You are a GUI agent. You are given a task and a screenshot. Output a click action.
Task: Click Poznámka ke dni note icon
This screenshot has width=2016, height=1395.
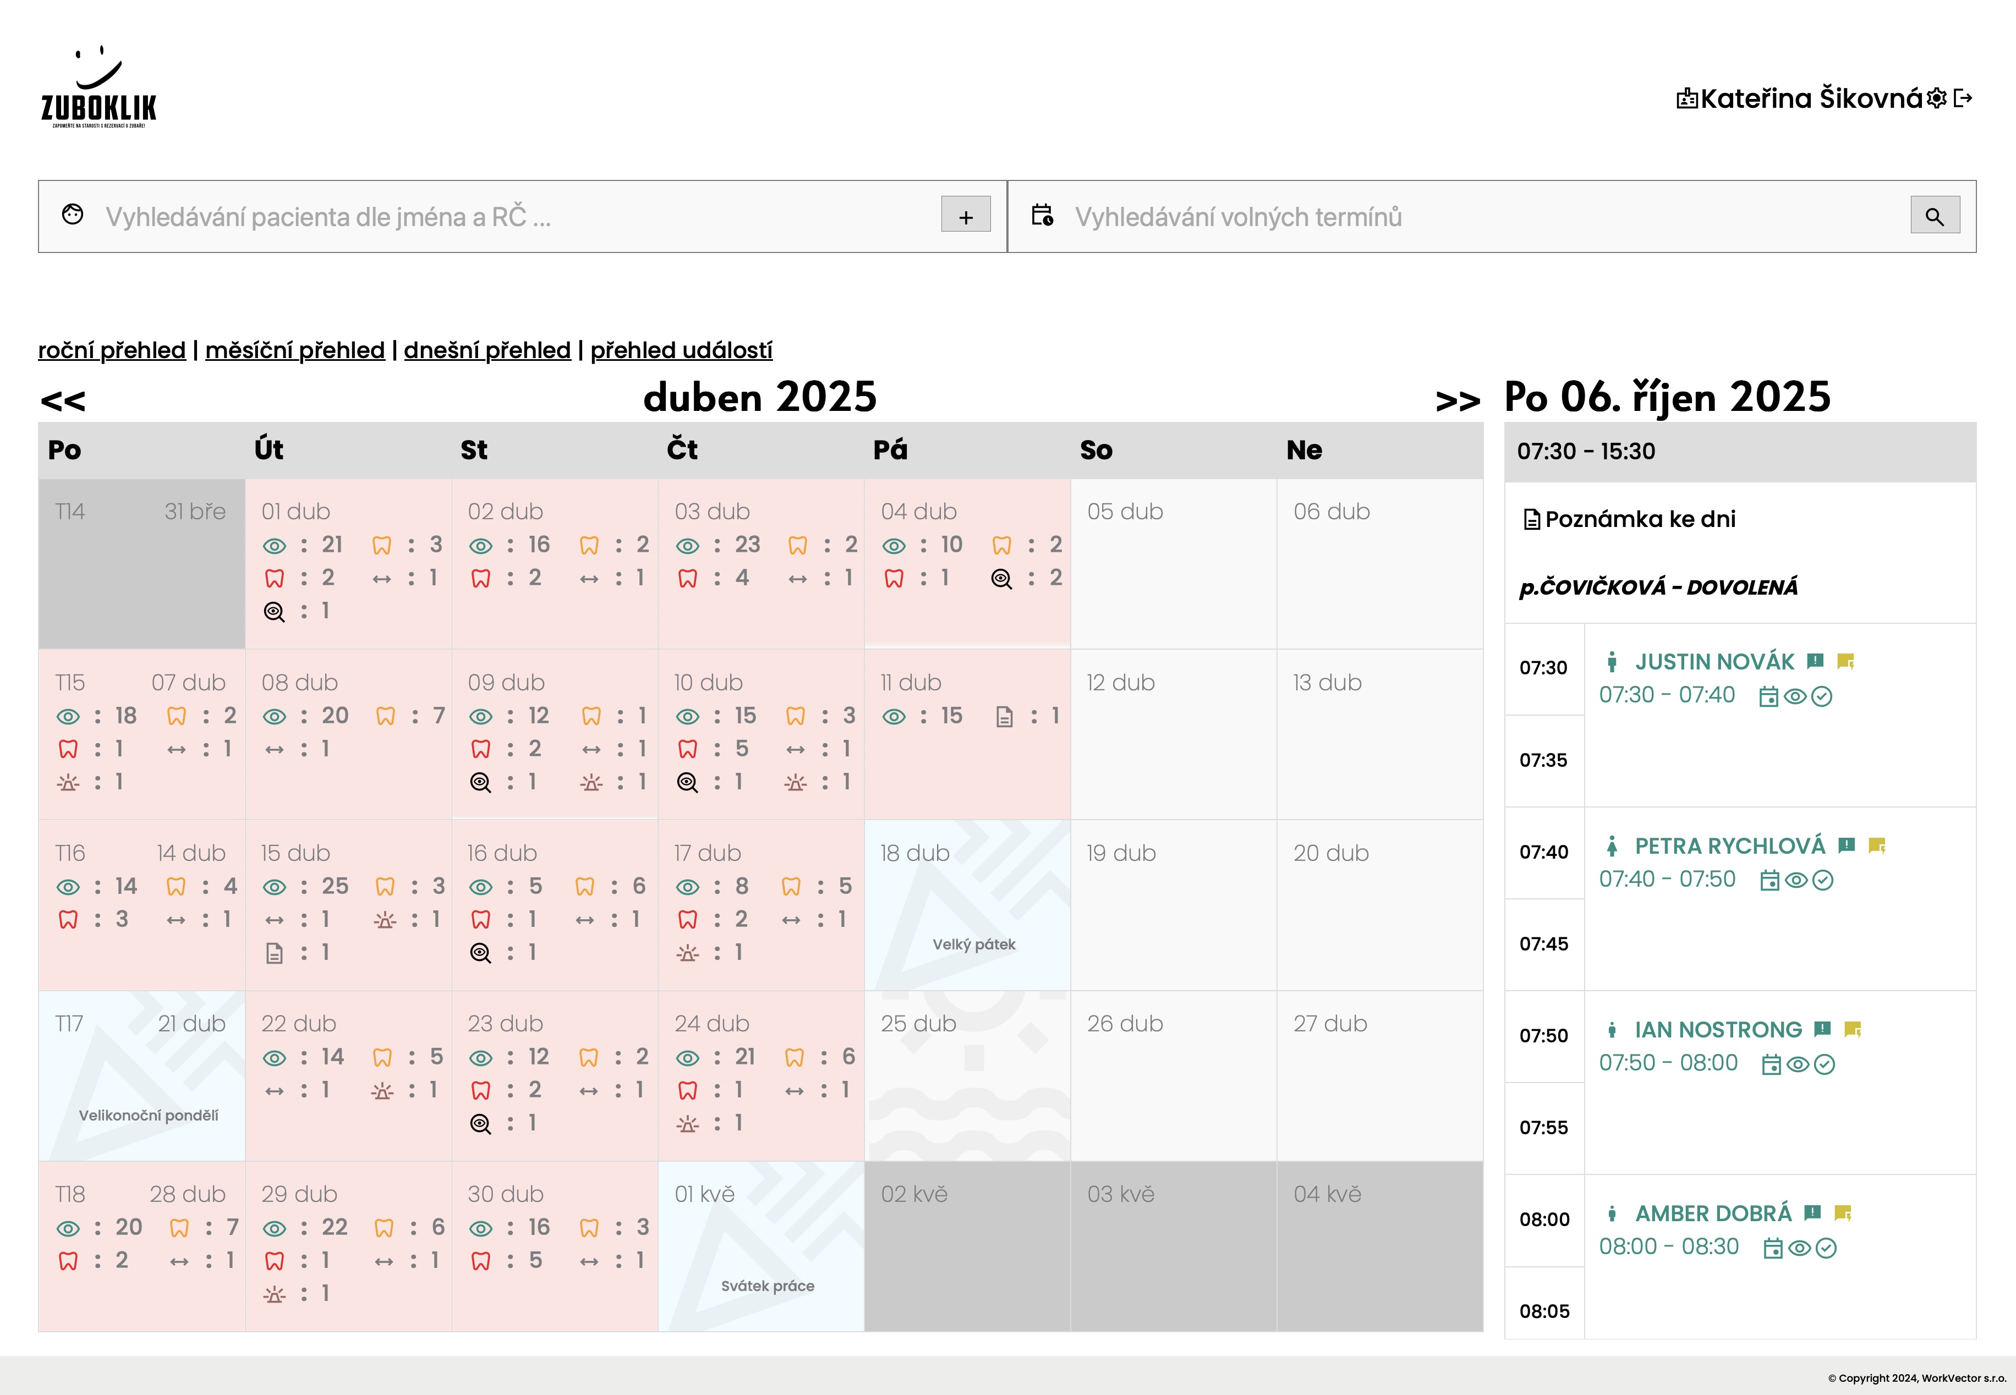point(1532,520)
